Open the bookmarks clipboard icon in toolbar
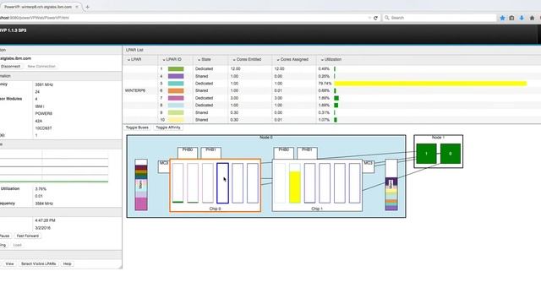 [x=511, y=18]
